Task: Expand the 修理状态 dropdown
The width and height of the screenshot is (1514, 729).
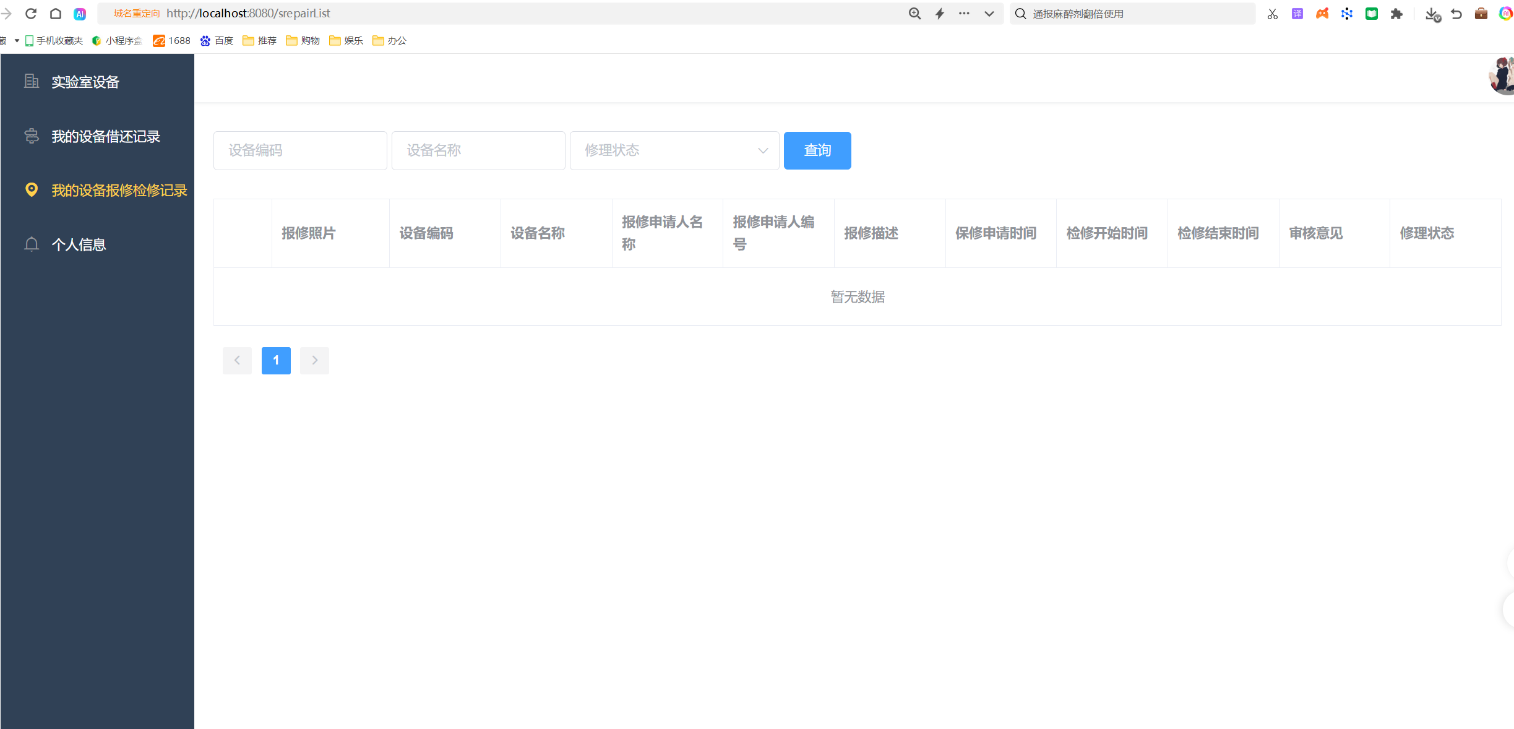Action: (674, 150)
